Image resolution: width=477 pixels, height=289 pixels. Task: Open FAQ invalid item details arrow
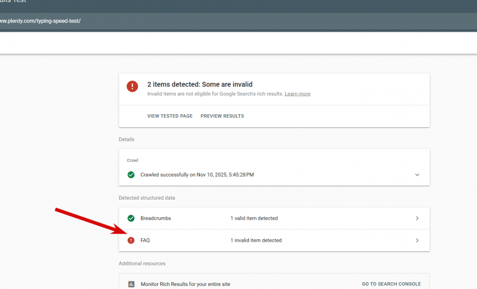click(x=417, y=241)
